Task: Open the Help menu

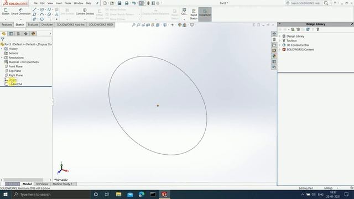Action: click(88, 3)
